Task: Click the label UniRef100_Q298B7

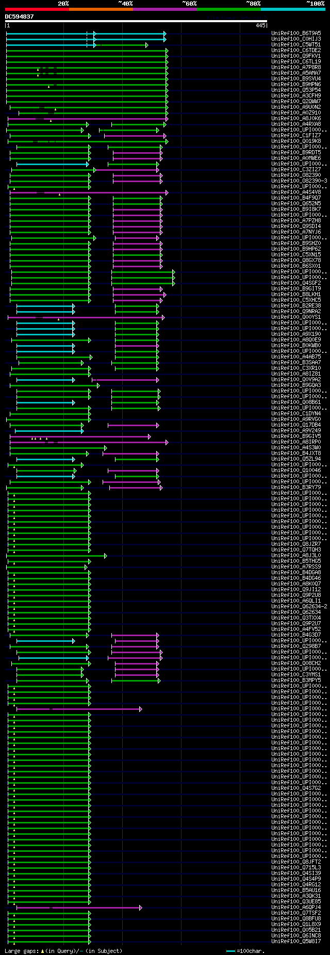Action: (x=296, y=646)
